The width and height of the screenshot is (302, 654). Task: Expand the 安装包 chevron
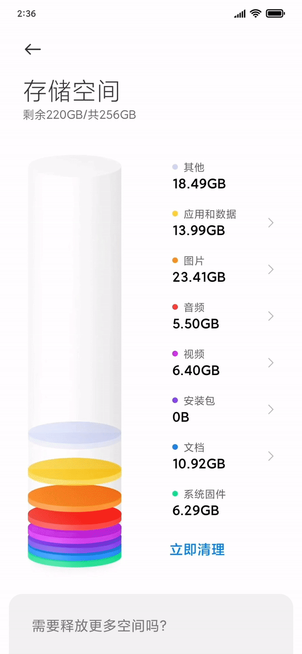[271, 409]
